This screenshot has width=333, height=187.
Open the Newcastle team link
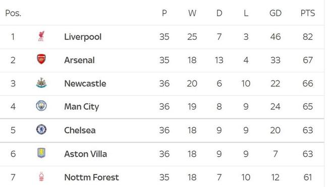(85, 83)
